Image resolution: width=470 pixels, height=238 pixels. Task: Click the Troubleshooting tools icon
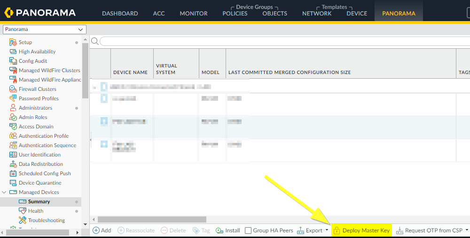coord(23,220)
